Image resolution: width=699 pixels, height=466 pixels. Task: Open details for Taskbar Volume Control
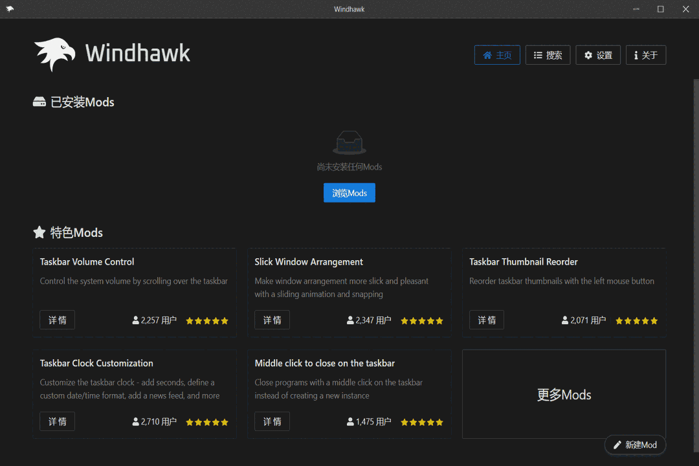57,319
